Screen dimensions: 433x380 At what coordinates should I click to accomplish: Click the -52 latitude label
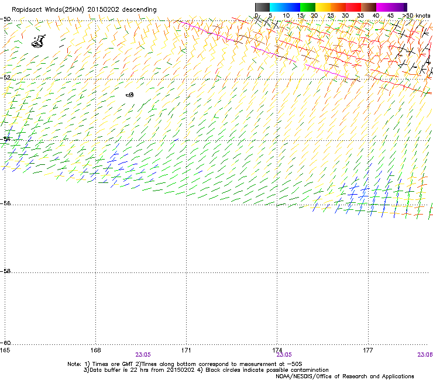pos(5,78)
